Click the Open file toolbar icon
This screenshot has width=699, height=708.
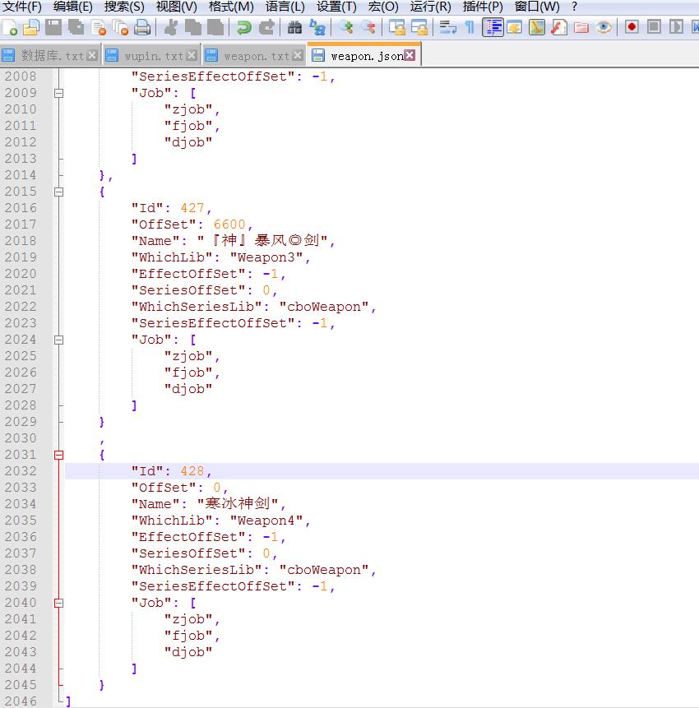tap(31, 27)
